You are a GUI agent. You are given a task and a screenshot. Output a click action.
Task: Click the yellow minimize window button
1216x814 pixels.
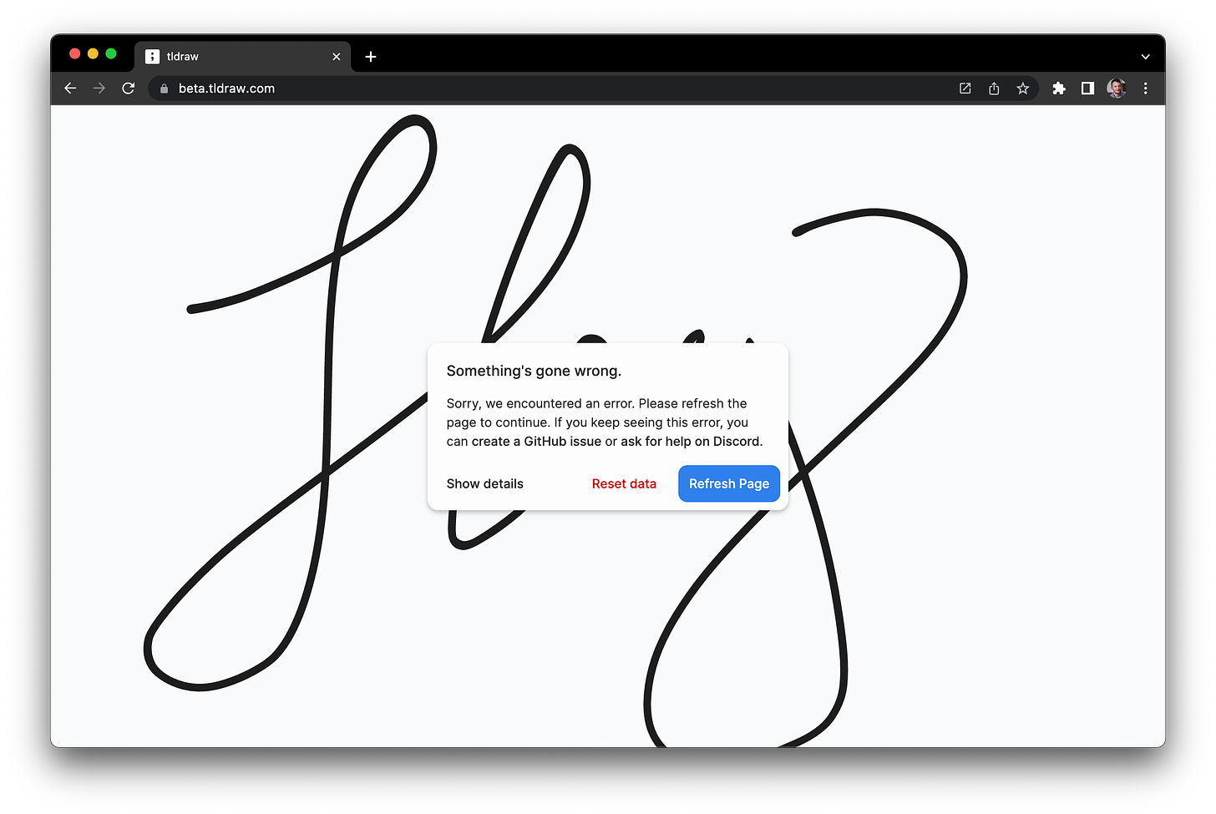coord(93,53)
